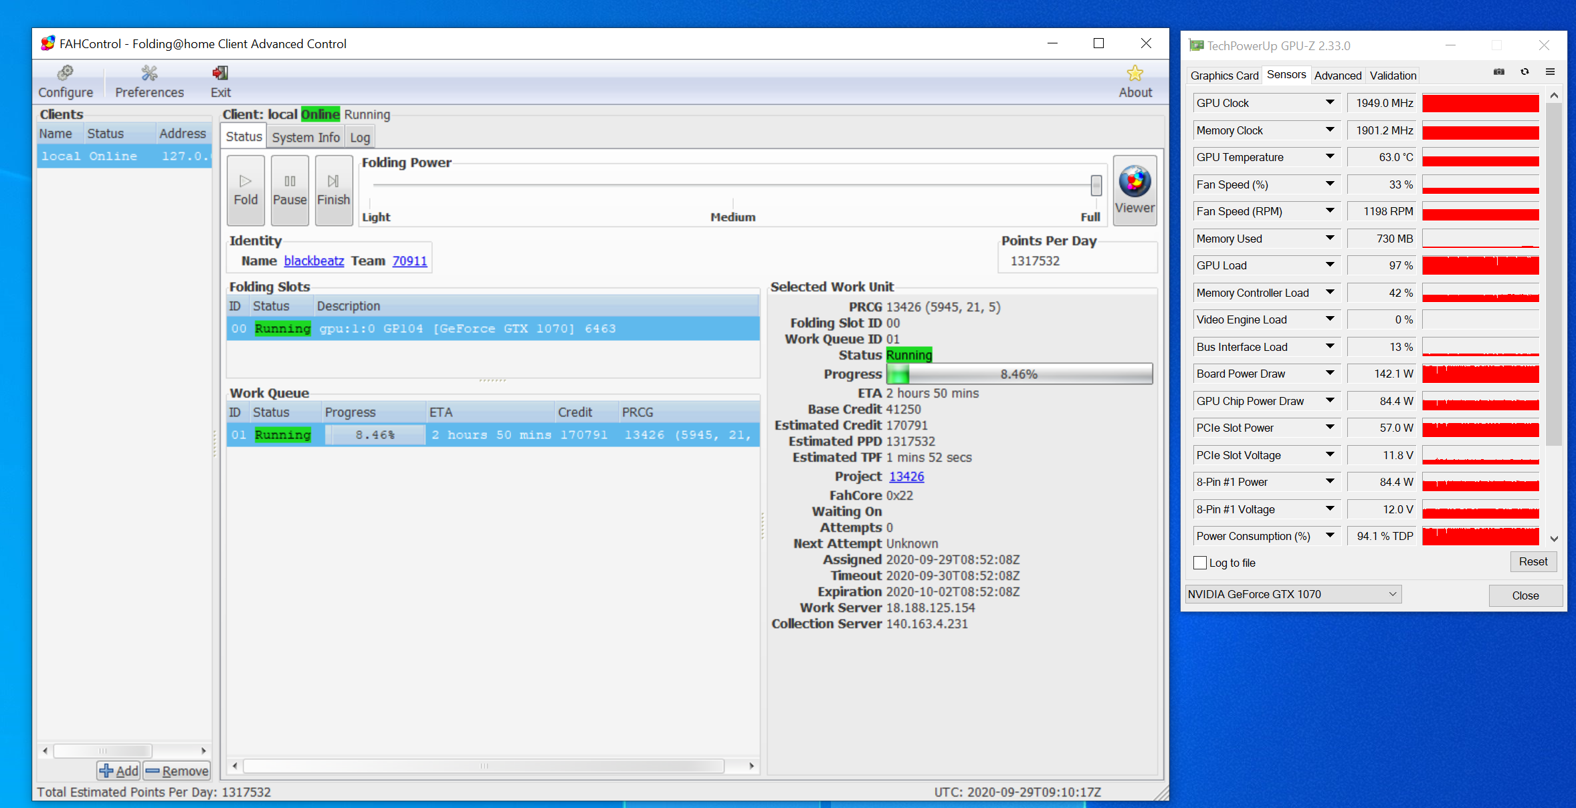Screen dimensions: 1576x808
Task: Expand the GPU Clock sensor dropdown
Action: pos(1330,103)
